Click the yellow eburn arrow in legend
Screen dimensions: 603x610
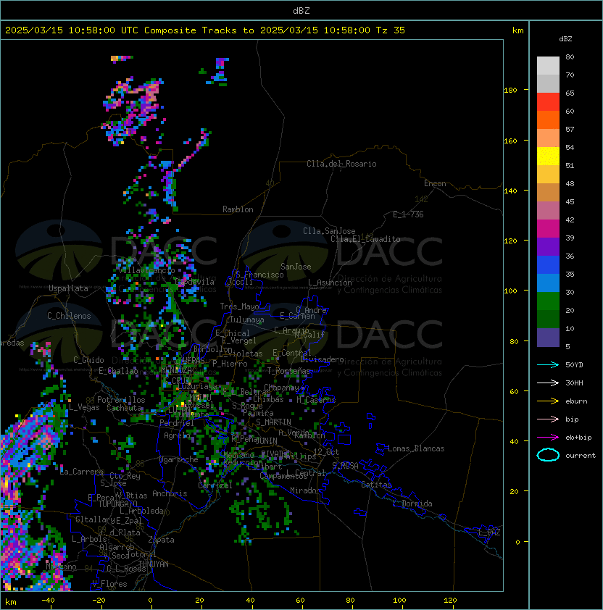(548, 401)
